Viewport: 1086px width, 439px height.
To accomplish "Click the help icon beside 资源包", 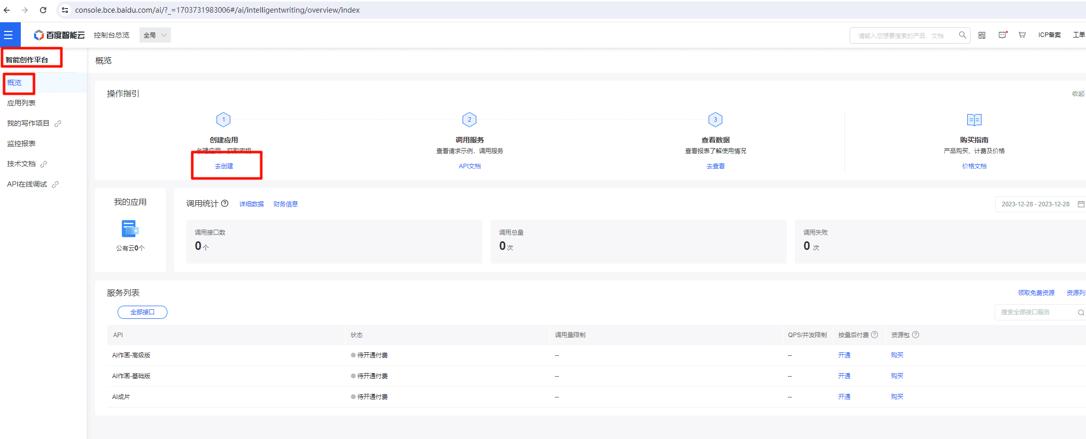I will point(916,335).
